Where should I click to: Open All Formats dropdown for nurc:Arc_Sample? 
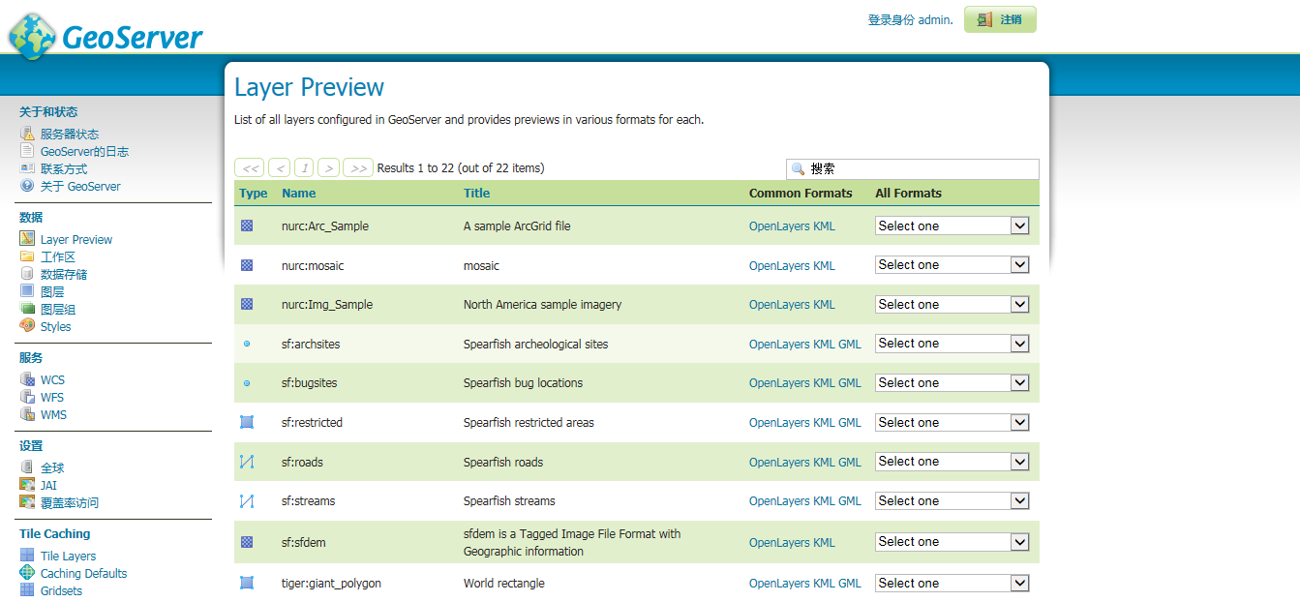tap(952, 226)
